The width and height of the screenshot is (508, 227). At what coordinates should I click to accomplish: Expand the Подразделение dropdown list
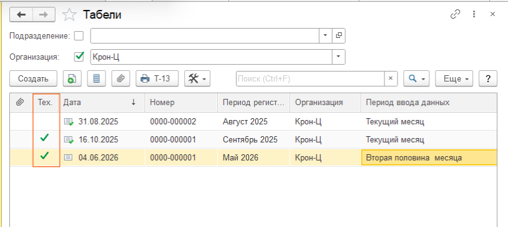pos(326,36)
